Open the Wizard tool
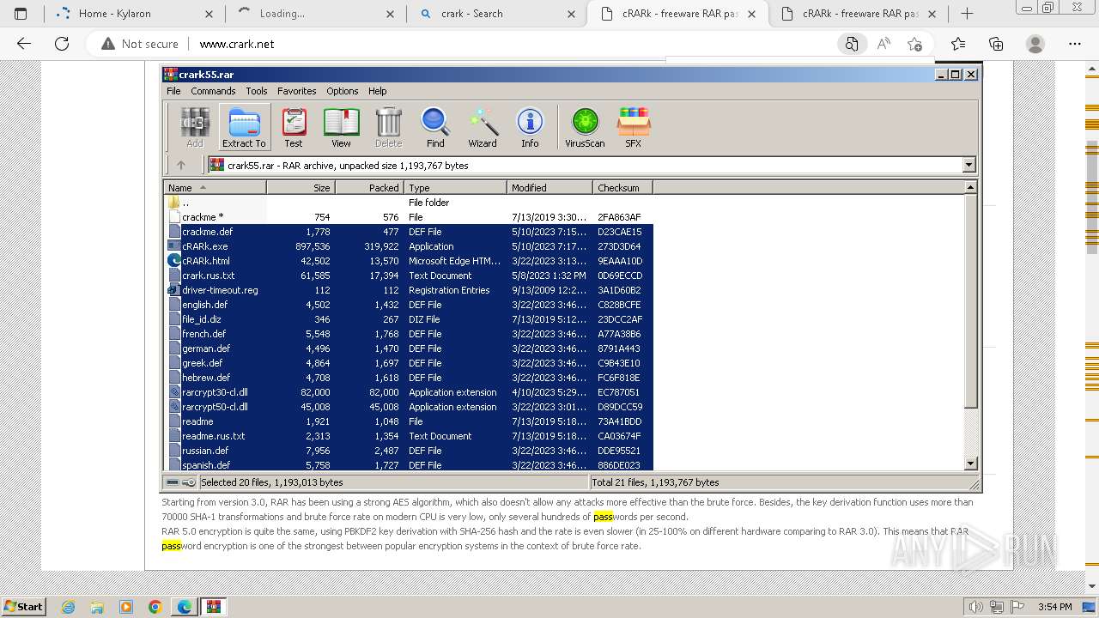 [483, 127]
